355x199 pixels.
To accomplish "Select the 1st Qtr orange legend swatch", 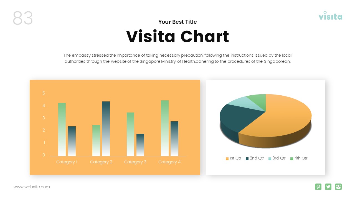I will 227,159.
